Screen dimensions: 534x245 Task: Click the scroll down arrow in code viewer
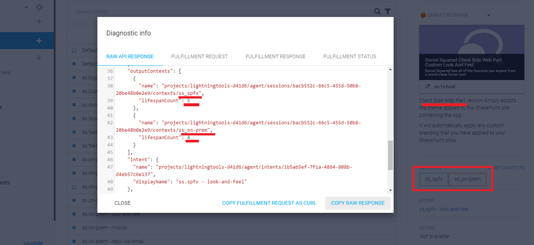pyautogui.click(x=390, y=190)
